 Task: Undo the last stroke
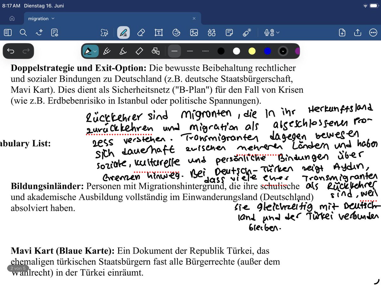click(x=11, y=51)
